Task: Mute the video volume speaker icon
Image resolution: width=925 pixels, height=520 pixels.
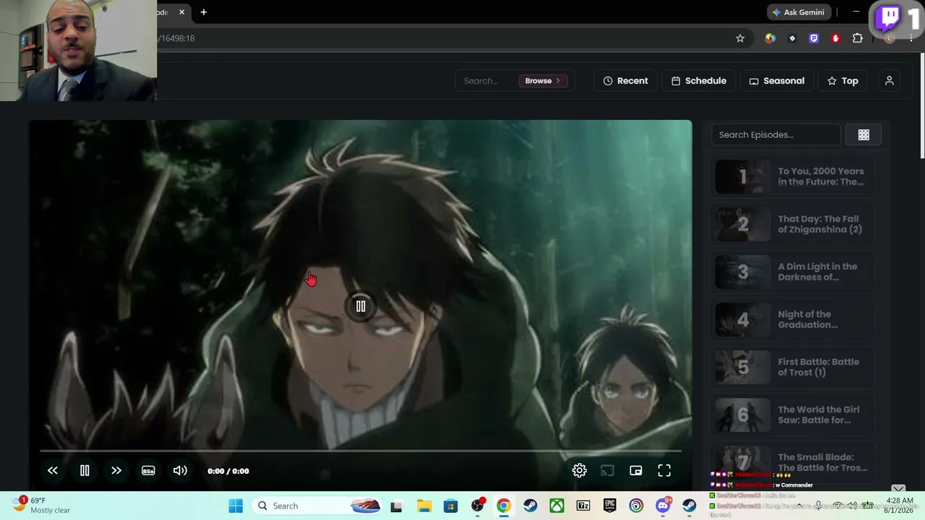Action: [x=180, y=471]
